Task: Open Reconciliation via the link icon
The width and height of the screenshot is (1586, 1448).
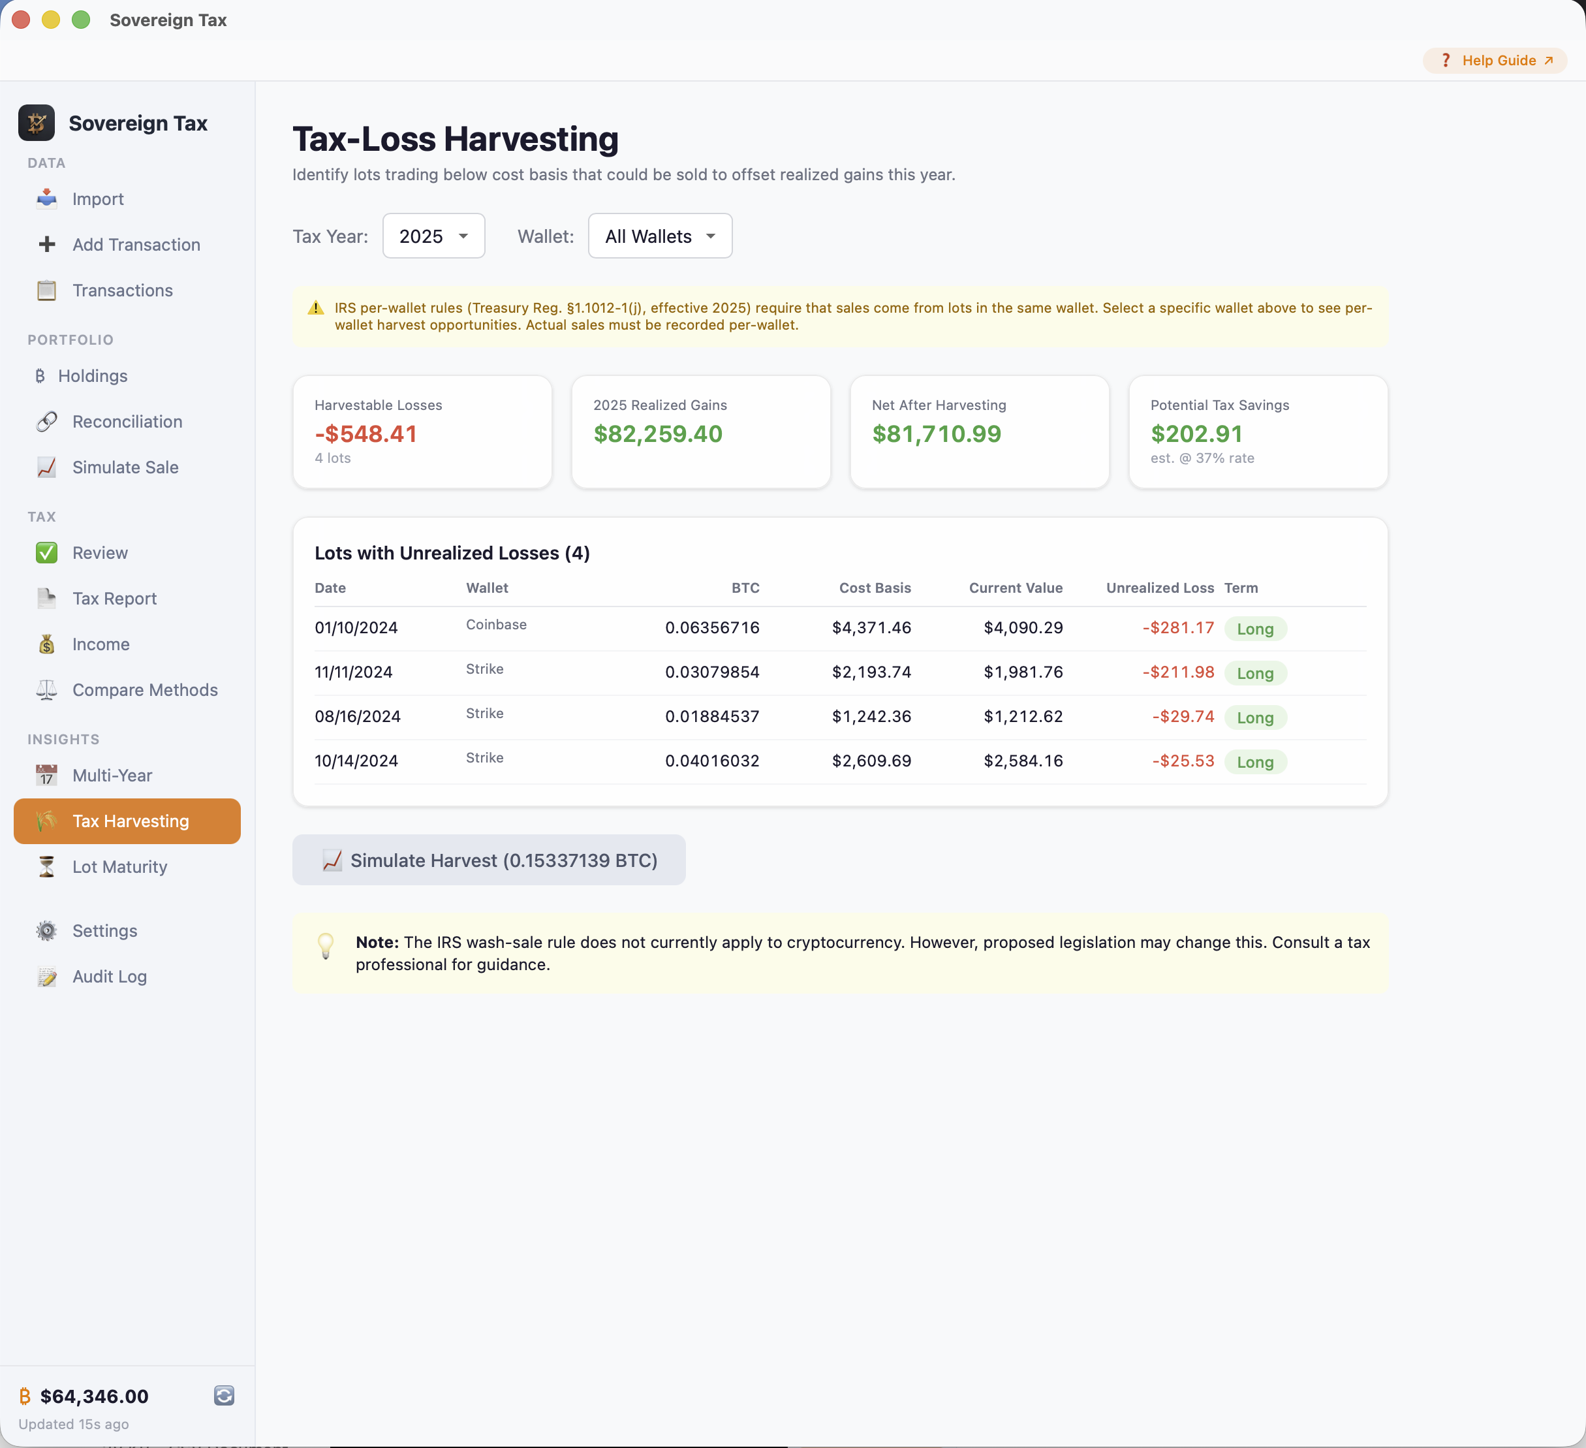Action: pyautogui.click(x=46, y=422)
